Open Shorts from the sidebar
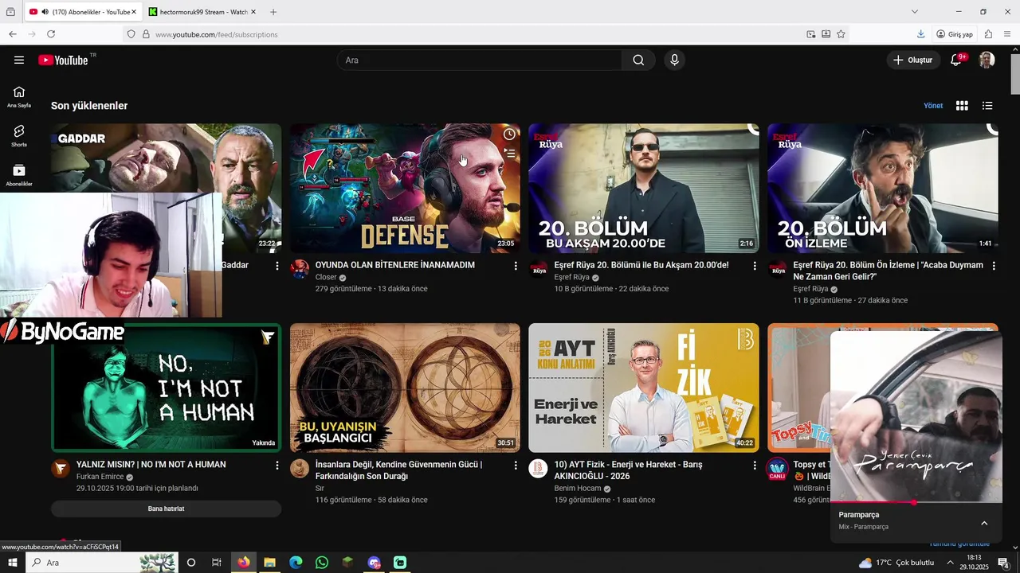Image resolution: width=1020 pixels, height=573 pixels. 19,136
